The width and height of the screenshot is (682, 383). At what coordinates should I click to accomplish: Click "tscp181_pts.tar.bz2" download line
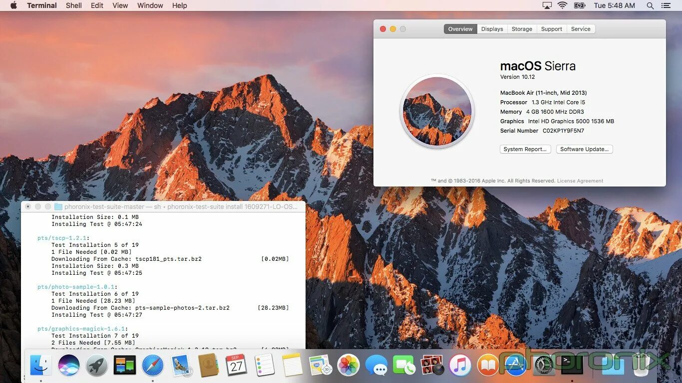coord(170,259)
